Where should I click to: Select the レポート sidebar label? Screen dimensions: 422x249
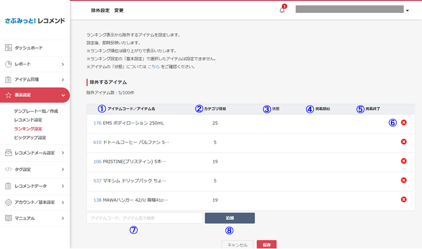tap(23, 64)
